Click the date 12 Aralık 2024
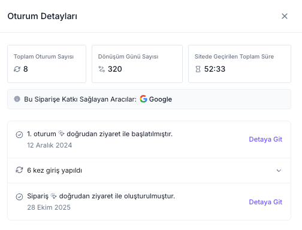Screen dimensions: 302x230 tap(50, 145)
